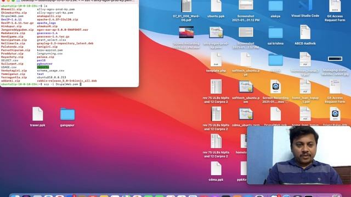Click Hindupur.zip in terminal listing
Image resolution: width=351 pixels, height=197 pixels.
(x=12, y=26)
